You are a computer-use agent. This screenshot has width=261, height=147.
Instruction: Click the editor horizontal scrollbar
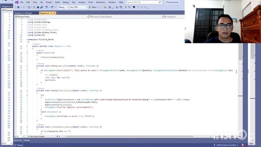click(x=130, y=136)
